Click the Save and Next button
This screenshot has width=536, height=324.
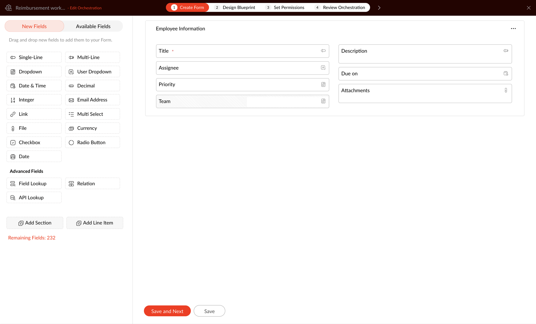(x=167, y=311)
